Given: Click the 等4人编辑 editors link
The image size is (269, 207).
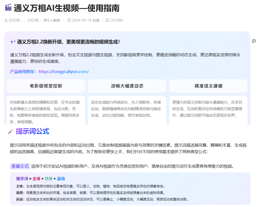Looking at the screenshot, I should [51, 20].
